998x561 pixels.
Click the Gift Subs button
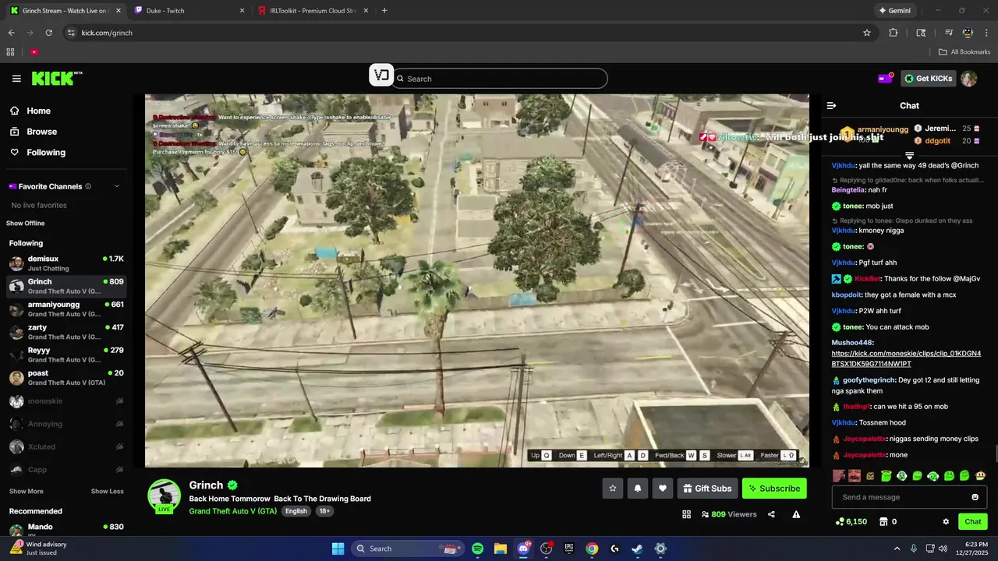[707, 489]
